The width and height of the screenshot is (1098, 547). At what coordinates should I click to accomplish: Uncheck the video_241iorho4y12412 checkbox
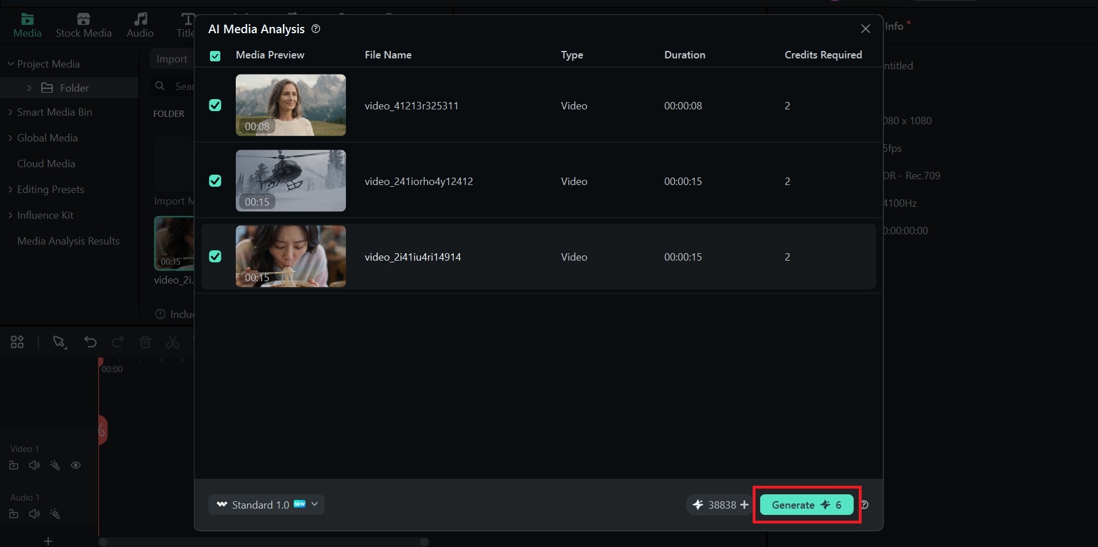pyautogui.click(x=215, y=180)
